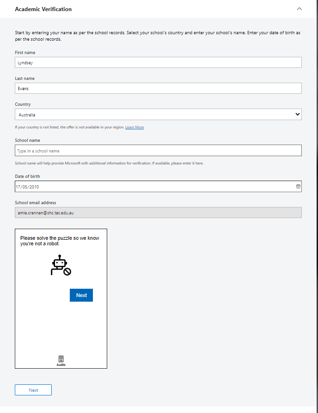This screenshot has height=413, width=318.
Task: Collapse the Academic Verification section chevron
Action: coord(300,9)
